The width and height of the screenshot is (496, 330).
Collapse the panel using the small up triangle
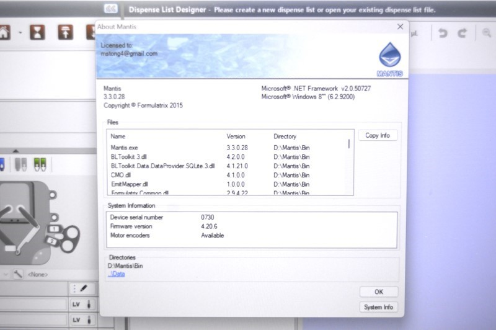16,151
